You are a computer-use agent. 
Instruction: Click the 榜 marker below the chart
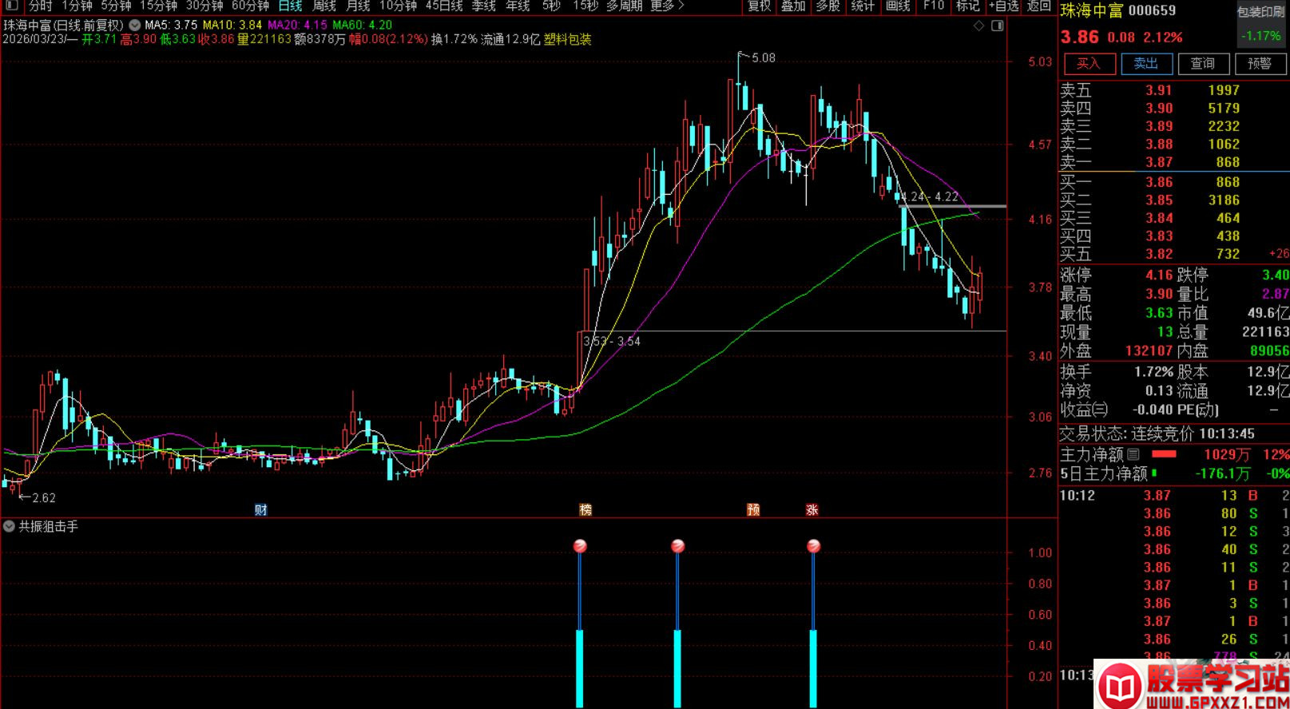point(585,509)
